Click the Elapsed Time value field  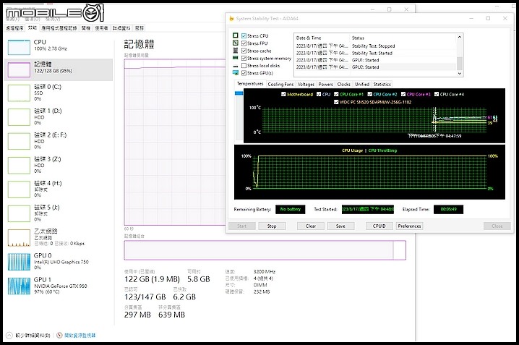click(448, 209)
